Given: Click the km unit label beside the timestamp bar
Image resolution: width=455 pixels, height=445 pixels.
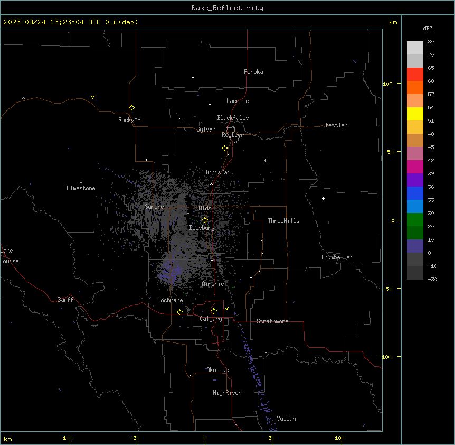Looking at the screenshot, I should [393, 22].
